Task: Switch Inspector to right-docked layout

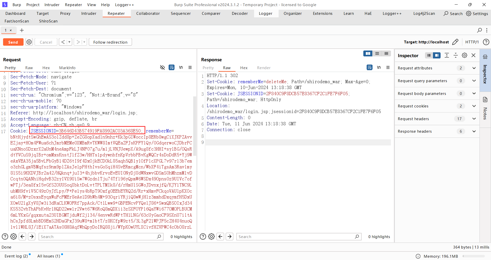Action: tap(437, 55)
